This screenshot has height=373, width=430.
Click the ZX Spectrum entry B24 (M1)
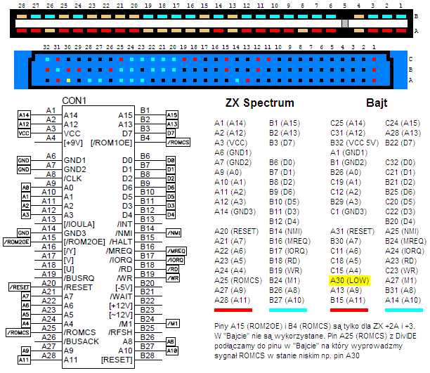pyautogui.click(x=285, y=280)
